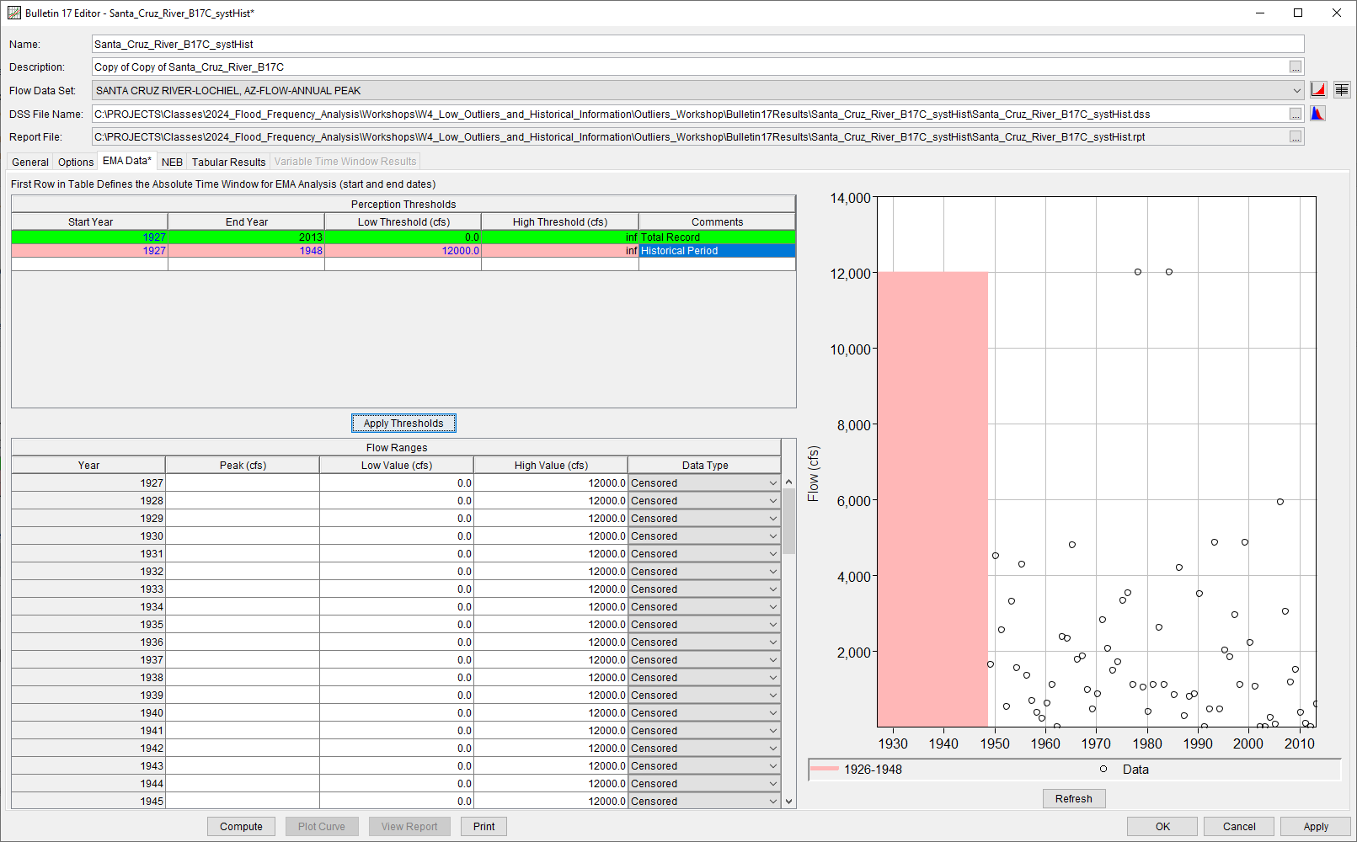Select the EMA Data tab
The width and height of the screenshot is (1357, 842).
(x=127, y=161)
